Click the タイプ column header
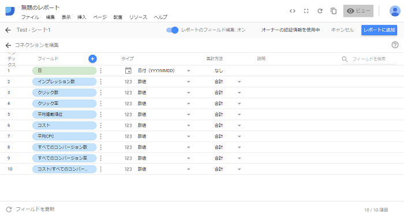This screenshot has width=404, height=217. pos(128,59)
